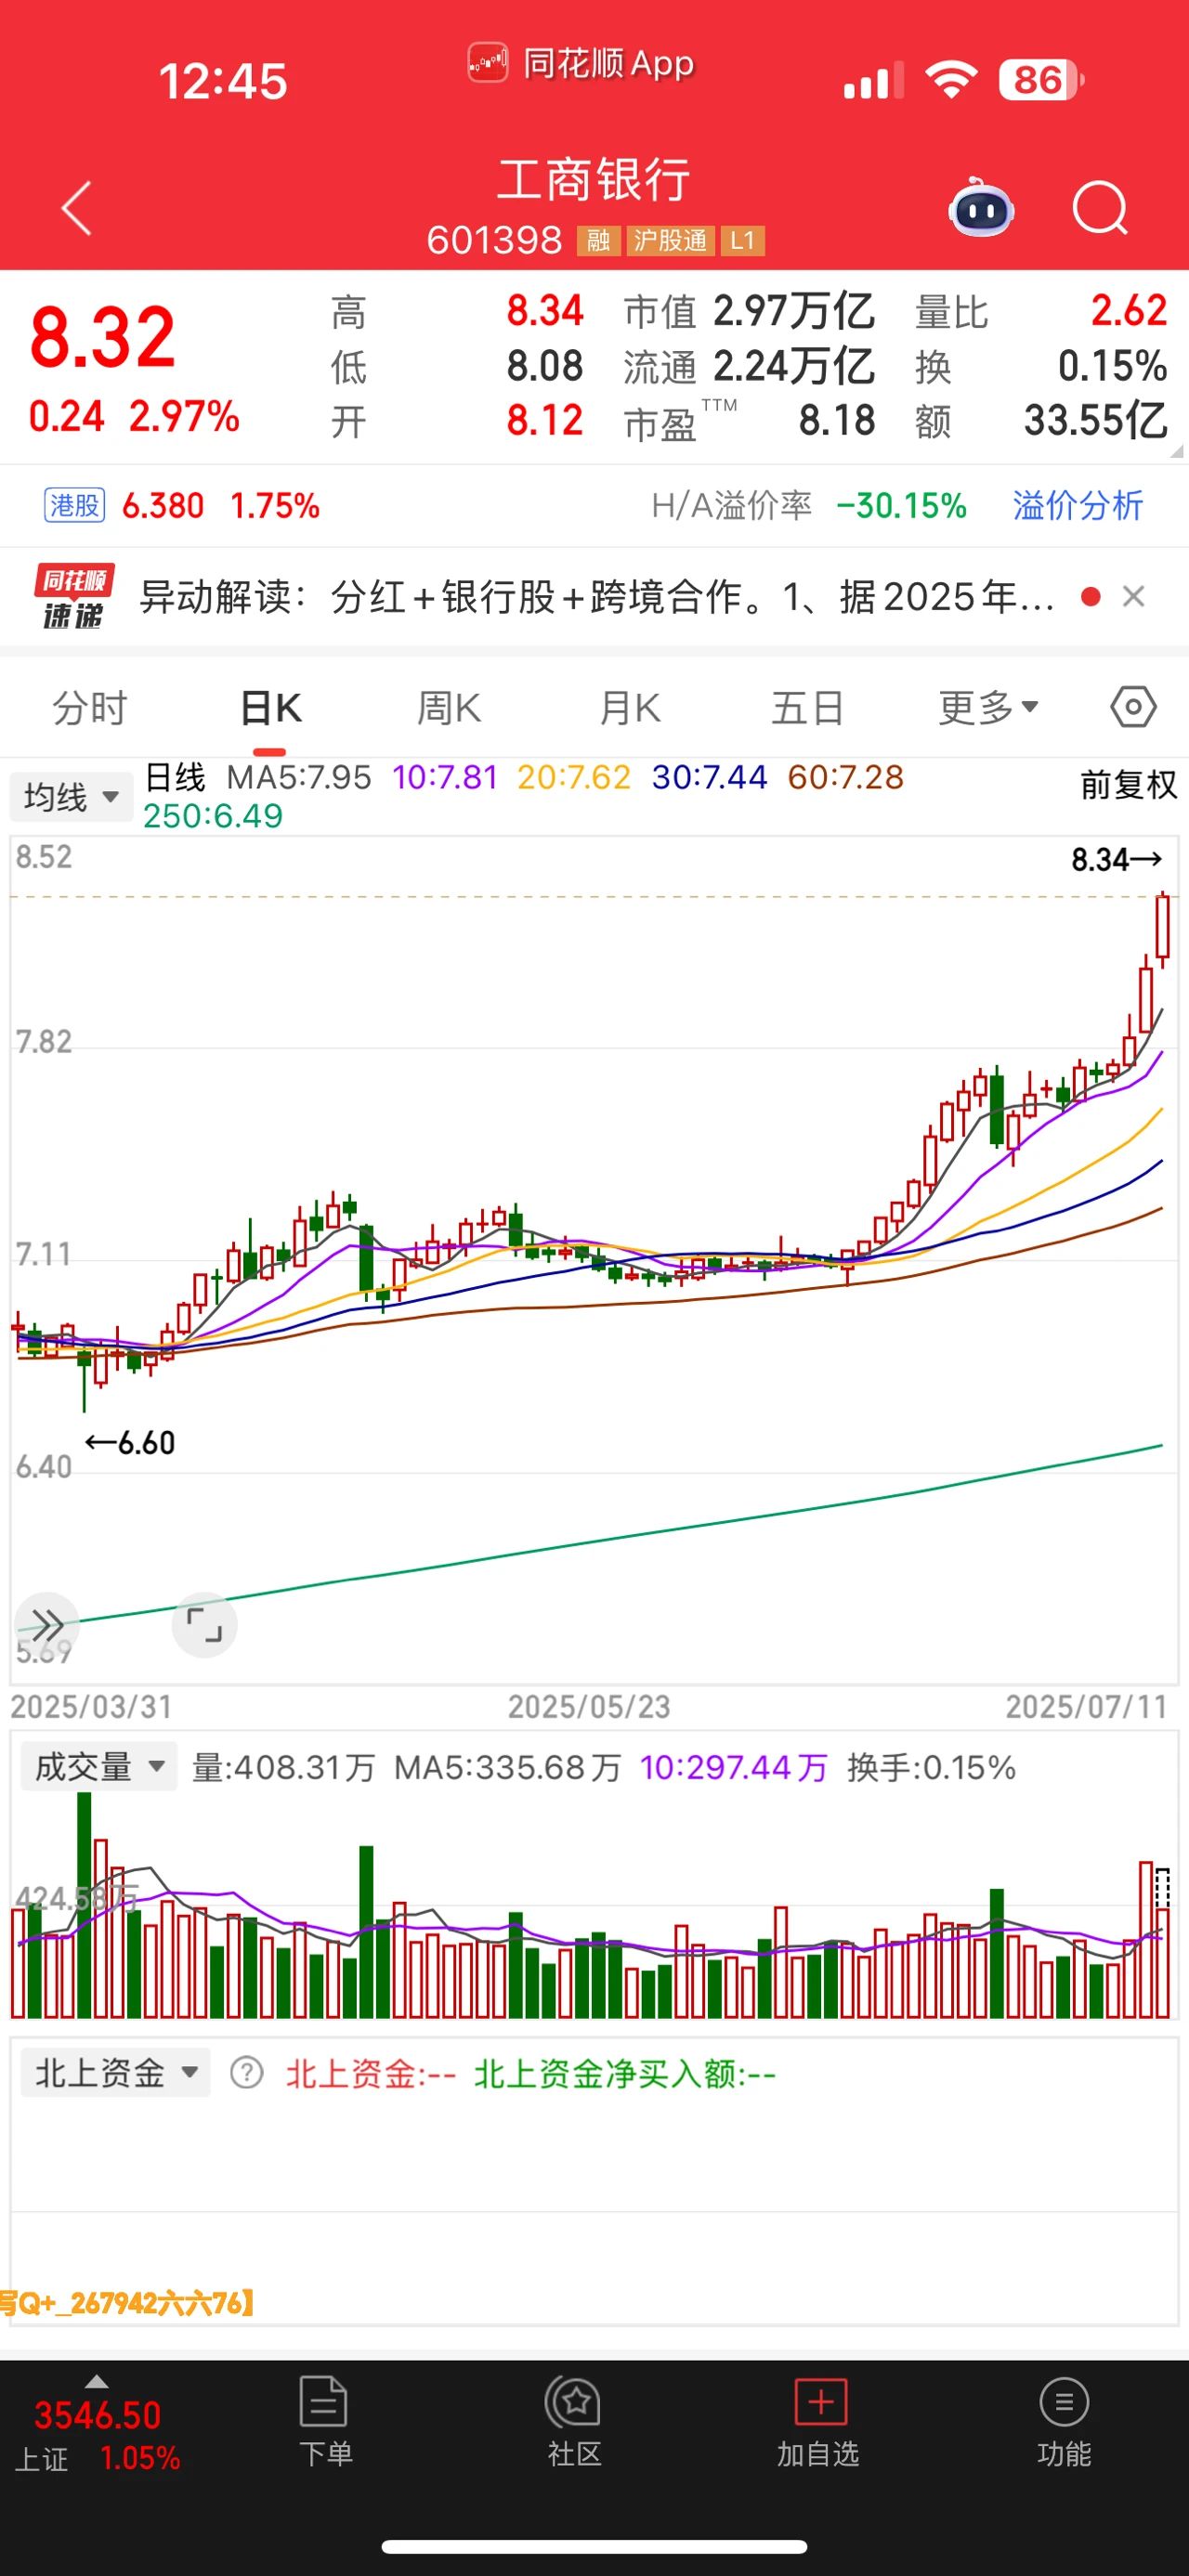
Task: Tap the 8.34 high price label
Action: [1116, 858]
